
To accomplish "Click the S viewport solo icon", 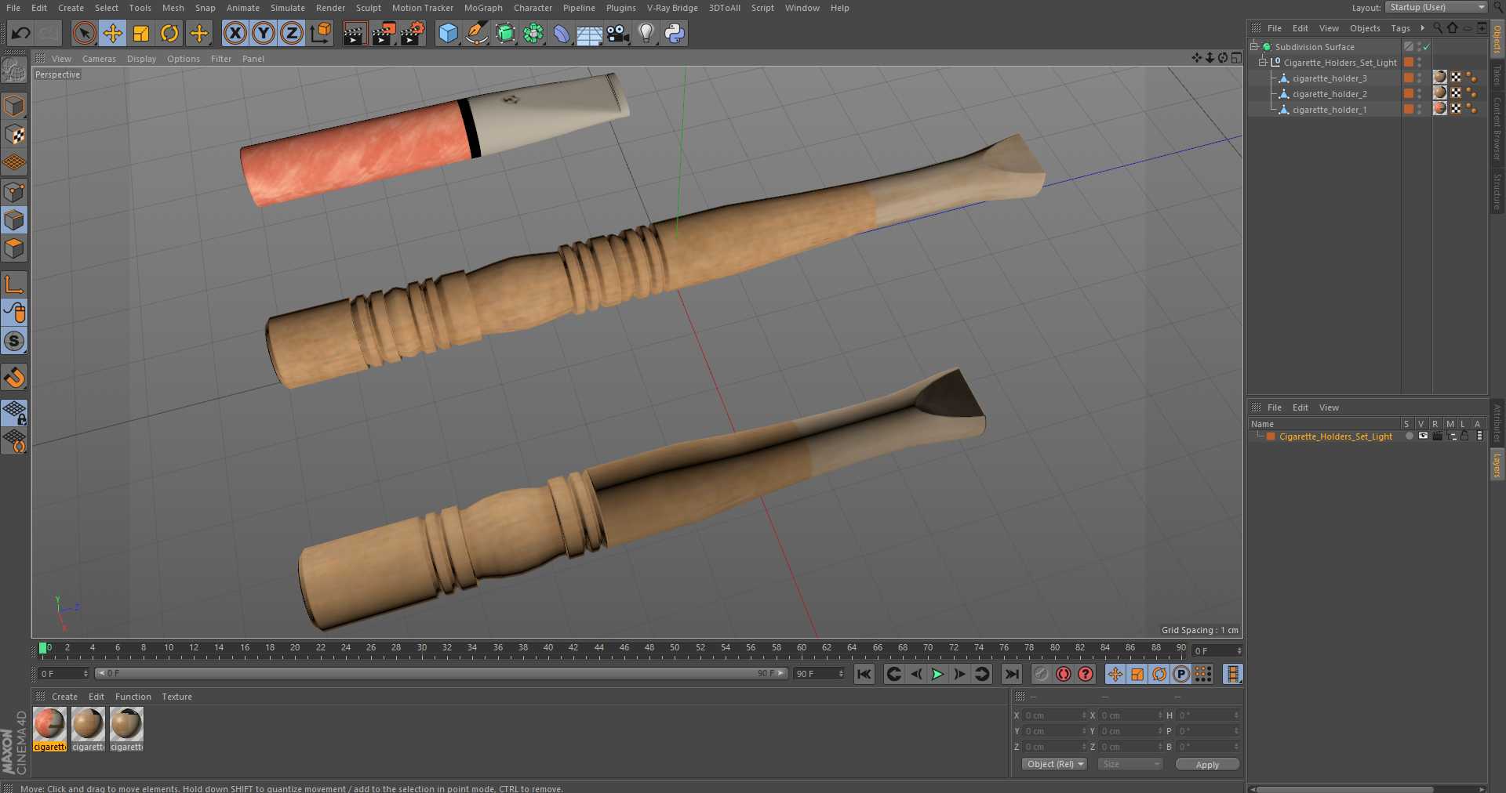I will [14, 341].
